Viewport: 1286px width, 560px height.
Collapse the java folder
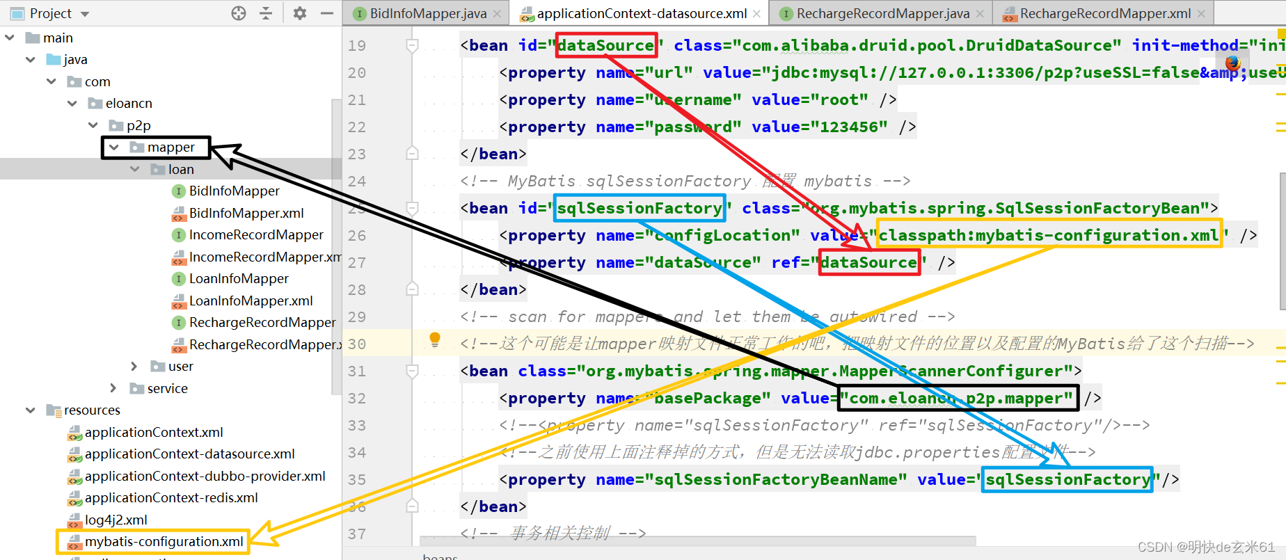pos(31,60)
